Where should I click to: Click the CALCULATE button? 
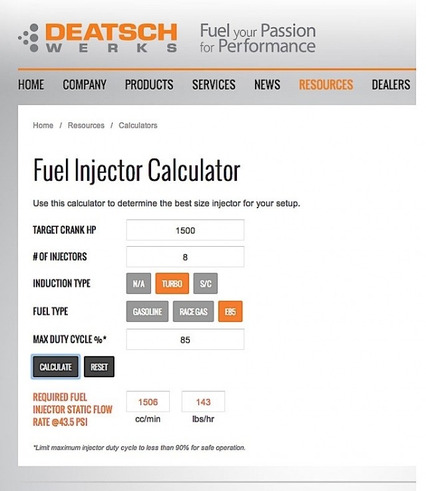55,367
